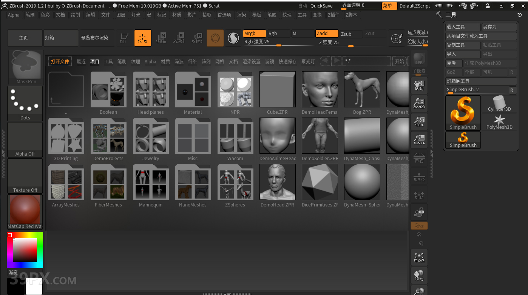Click the Scroll (滚动) hand icon
The height and width of the screenshot is (295, 528).
[x=419, y=86]
